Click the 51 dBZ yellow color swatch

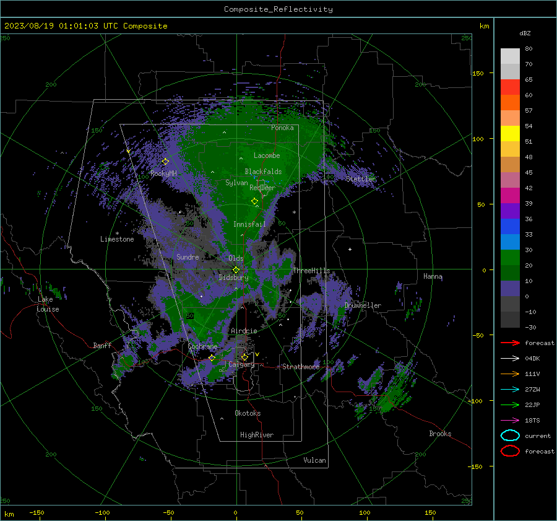click(510, 133)
